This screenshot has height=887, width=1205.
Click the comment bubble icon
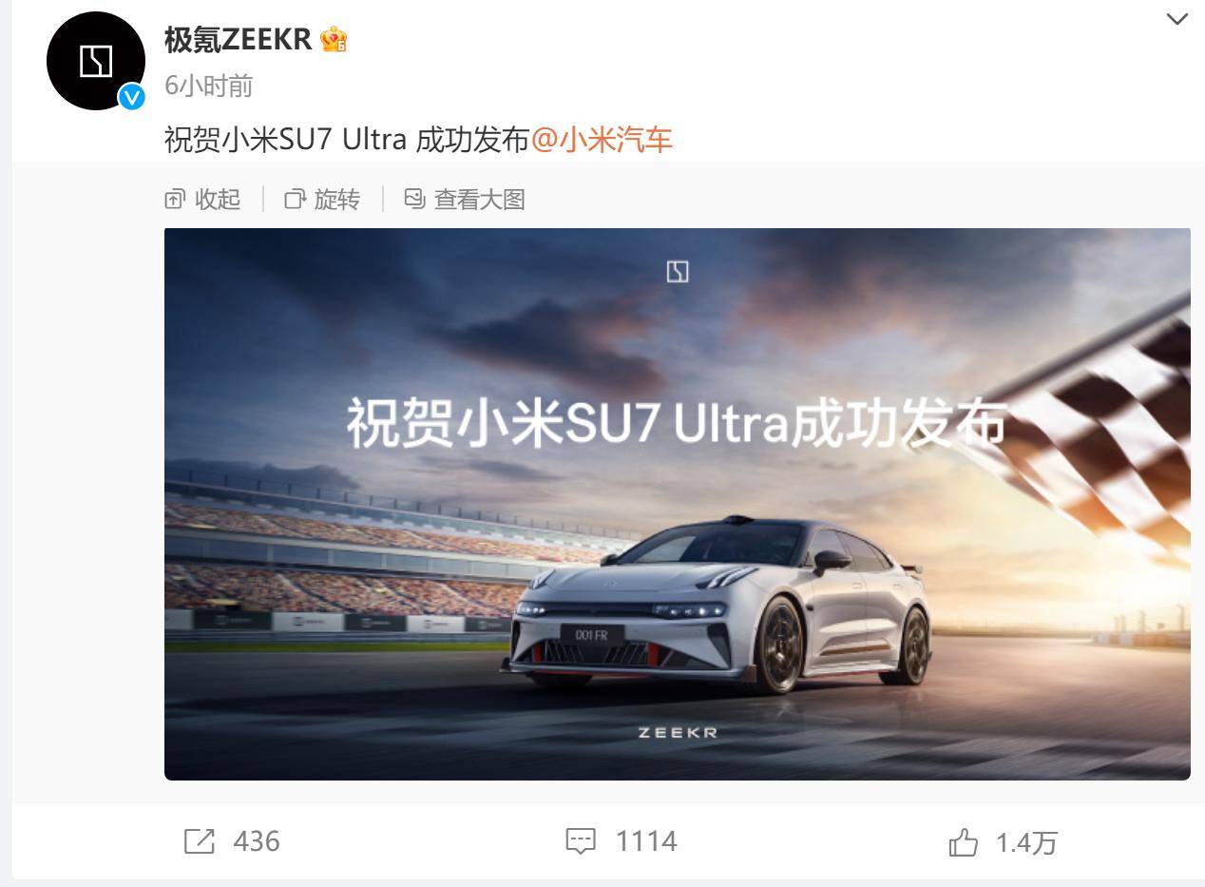(581, 841)
